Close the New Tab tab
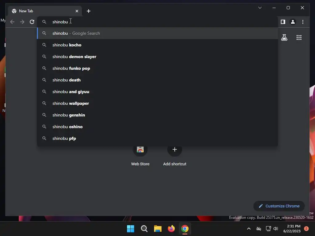The image size is (315, 236). pyautogui.click(x=77, y=11)
